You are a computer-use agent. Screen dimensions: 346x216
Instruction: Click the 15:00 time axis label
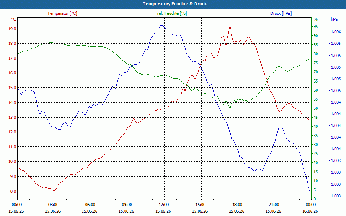pos(201,204)
